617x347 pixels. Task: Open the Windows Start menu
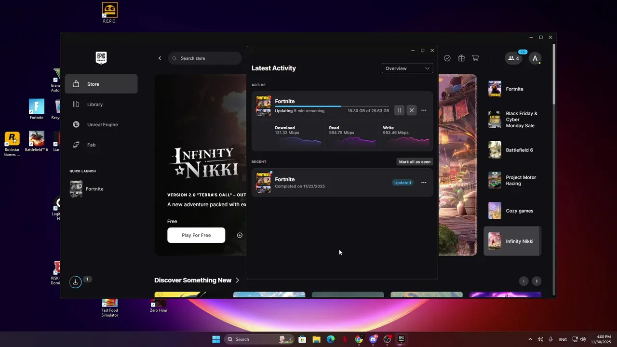pyautogui.click(x=216, y=339)
